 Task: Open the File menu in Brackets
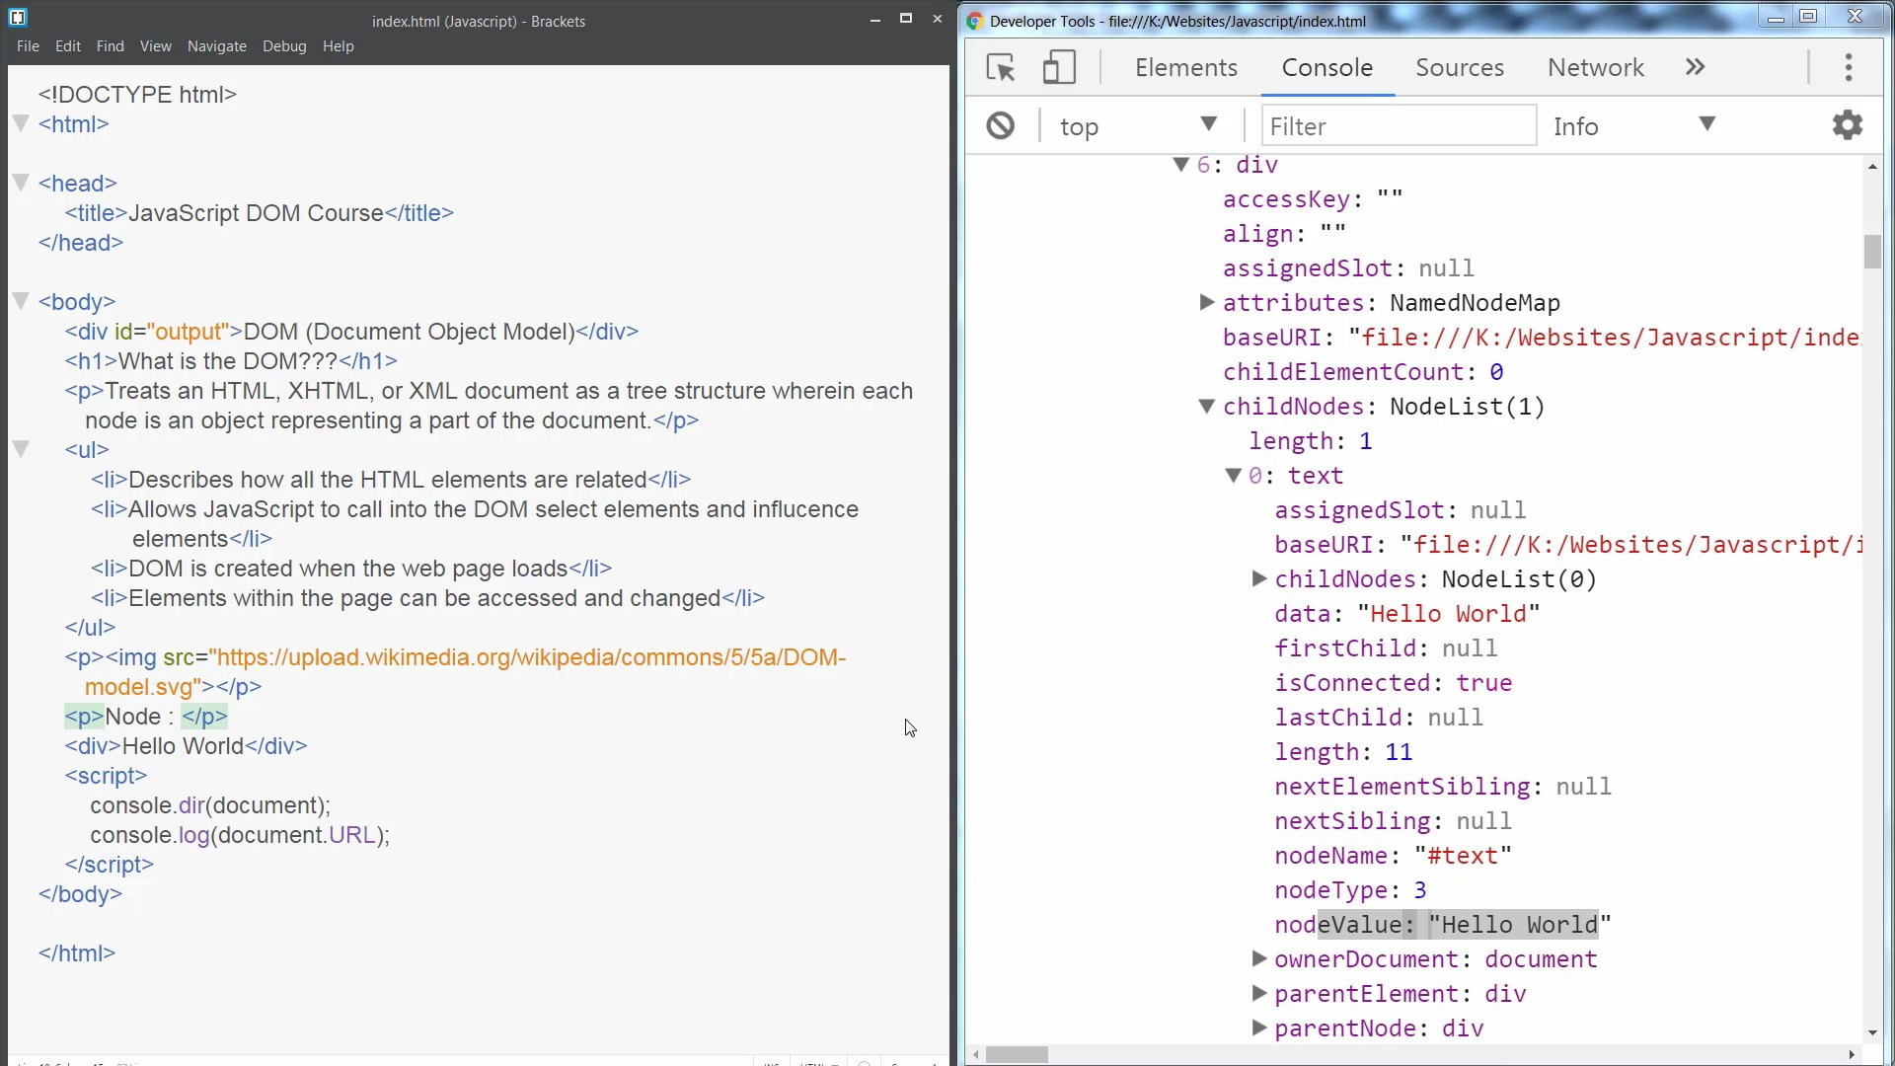[x=28, y=46]
